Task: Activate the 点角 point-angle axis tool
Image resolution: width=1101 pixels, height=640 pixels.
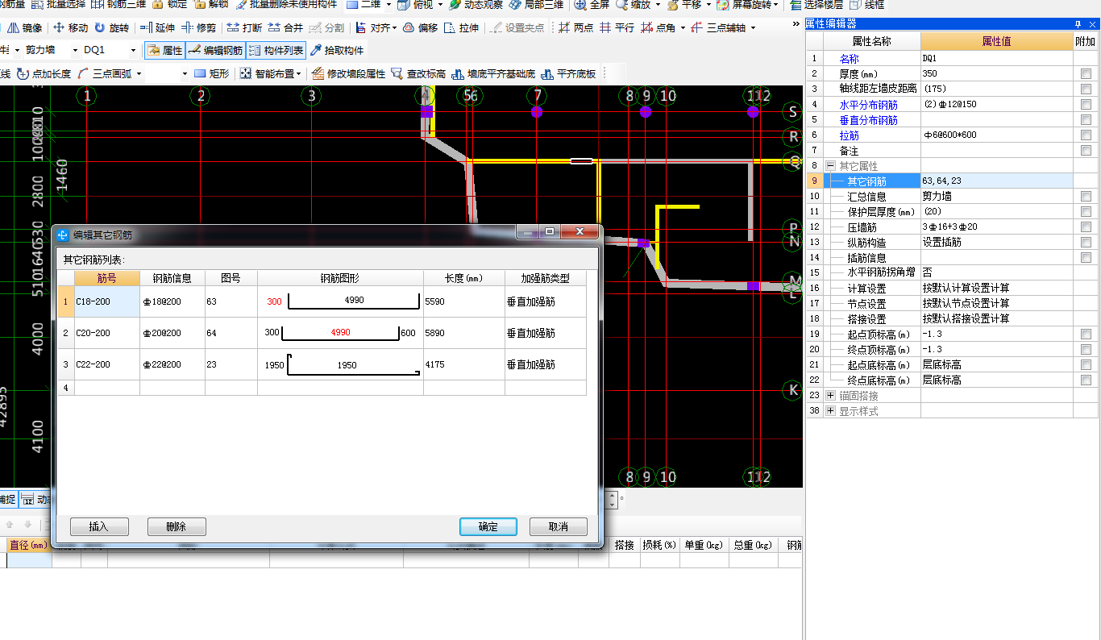Action: (x=659, y=27)
